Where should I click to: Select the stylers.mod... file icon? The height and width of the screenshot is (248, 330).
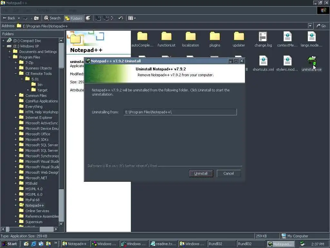click(287, 60)
